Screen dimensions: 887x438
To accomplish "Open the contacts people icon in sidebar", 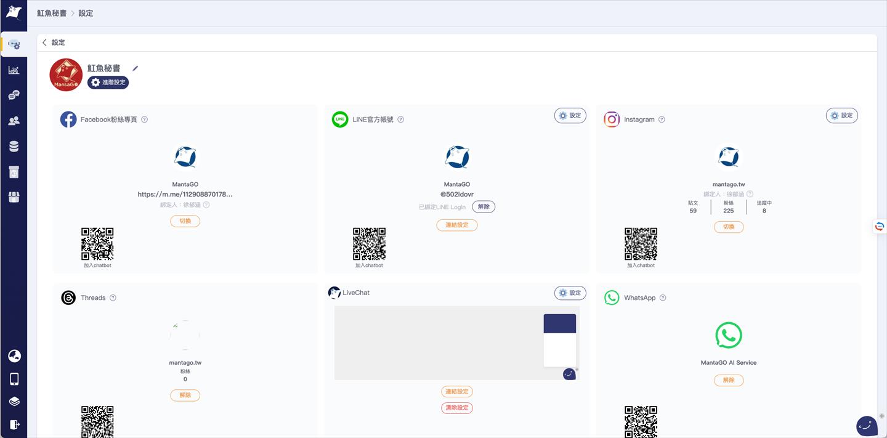I will pos(14,121).
